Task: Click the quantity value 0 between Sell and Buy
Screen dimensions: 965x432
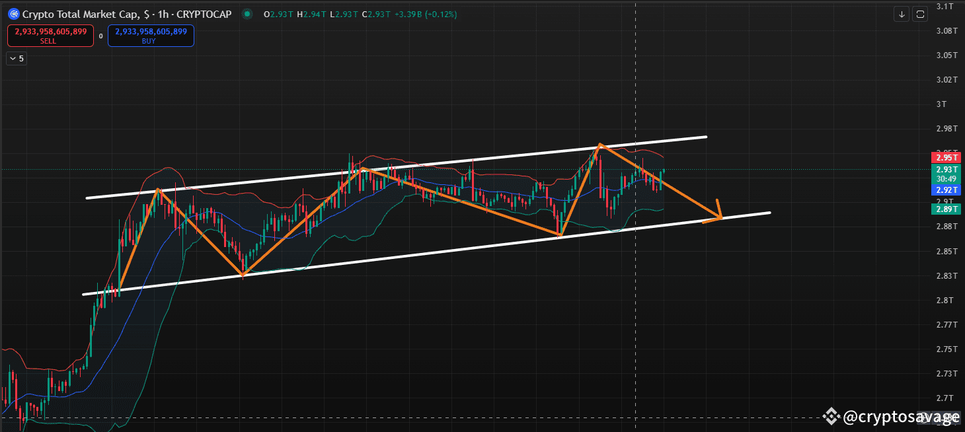Action: coord(100,36)
